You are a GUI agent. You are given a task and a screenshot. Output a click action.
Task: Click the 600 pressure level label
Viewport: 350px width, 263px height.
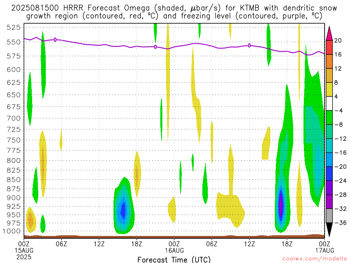pos(13,70)
